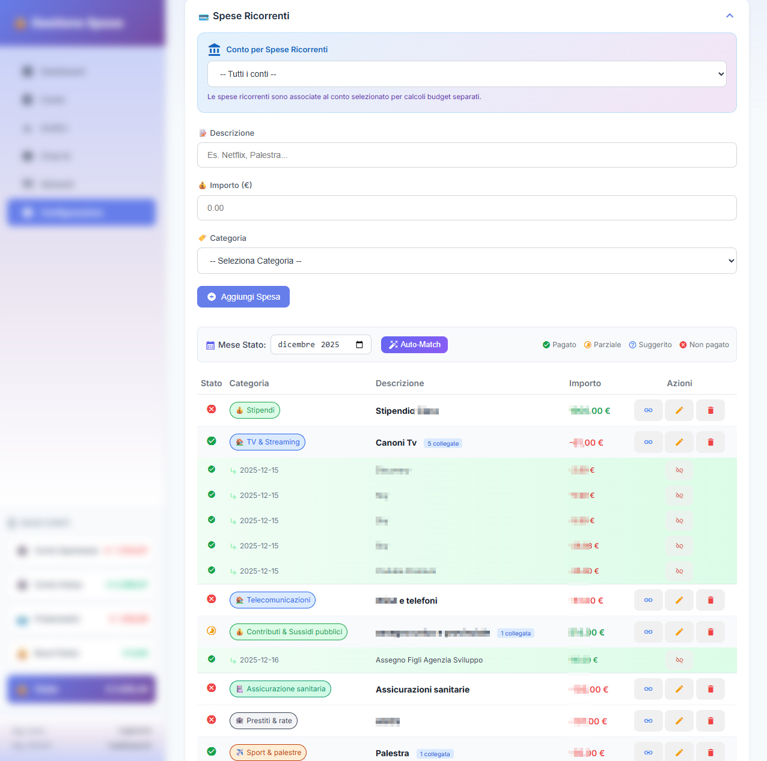Open calendar picker in Mese Stato field

[359, 345]
